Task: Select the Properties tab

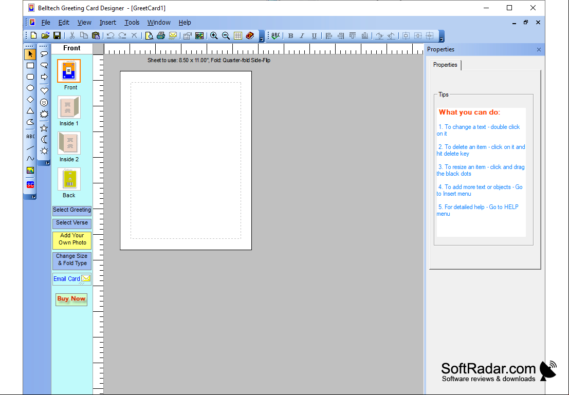Action: pyautogui.click(x=445, y=65)
